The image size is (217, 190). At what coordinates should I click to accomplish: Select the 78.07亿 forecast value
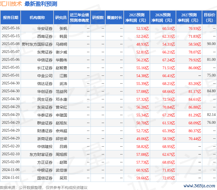(195, 52)
